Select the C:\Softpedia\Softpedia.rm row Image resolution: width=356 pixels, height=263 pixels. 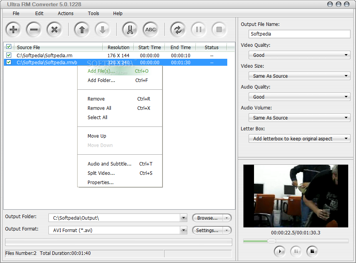116,55
